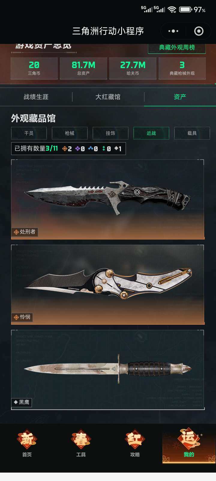
Task: Filter collection by 挂饰 category
Action: pyautogui.click(x=110, y=133)
